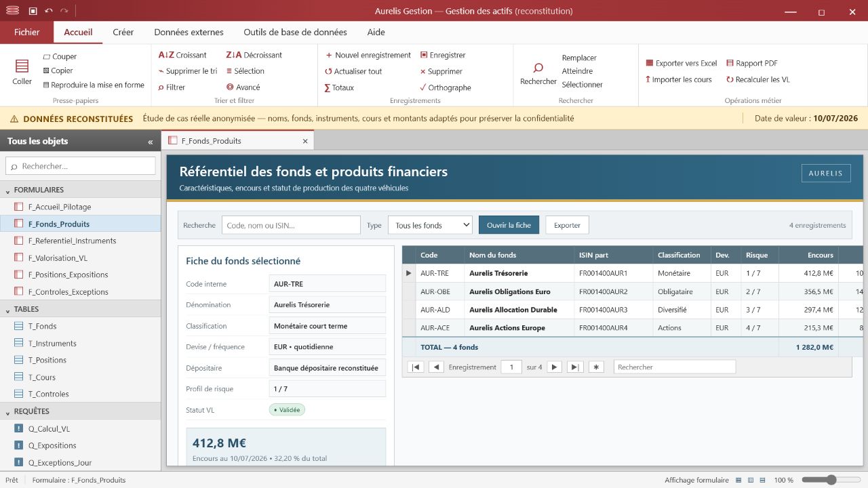Image resolution: width=868 pixels, height=488 pixels.
Task: Generate the Rapport PDF
Action: click(x=752, y=63)
